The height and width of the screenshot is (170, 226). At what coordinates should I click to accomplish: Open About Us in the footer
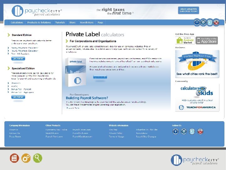coord(14,130)
